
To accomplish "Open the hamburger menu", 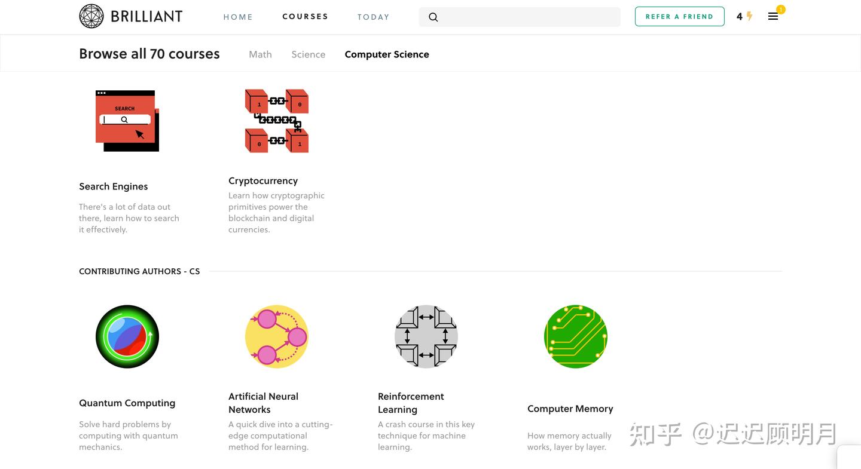I will click(773, 17).
